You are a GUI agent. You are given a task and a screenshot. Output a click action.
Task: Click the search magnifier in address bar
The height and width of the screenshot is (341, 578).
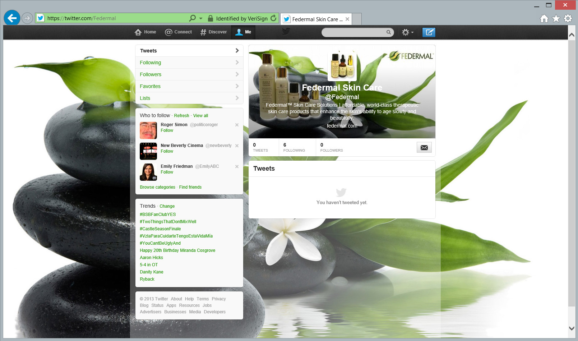[x=193, y=18]
